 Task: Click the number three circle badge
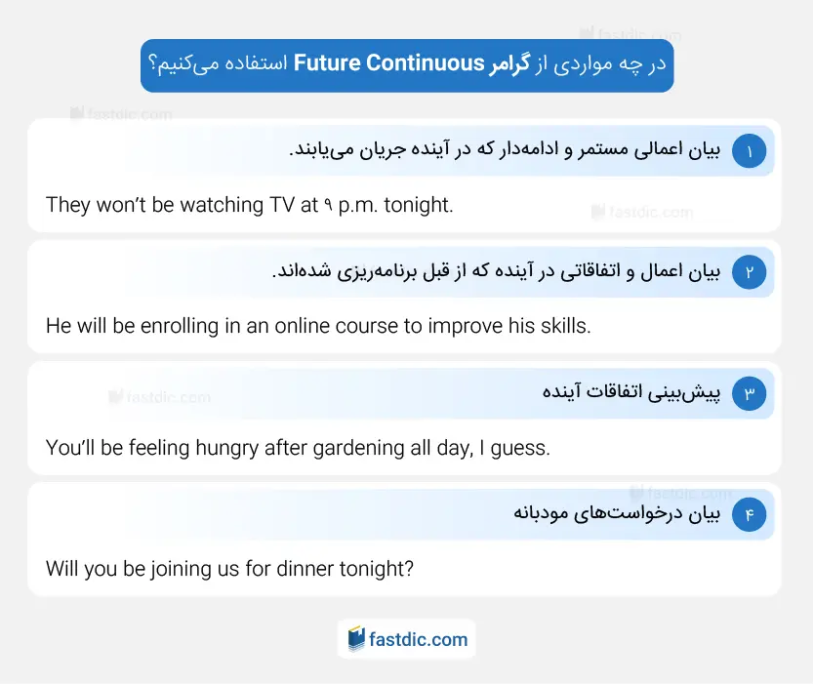[x=749, y=393]
